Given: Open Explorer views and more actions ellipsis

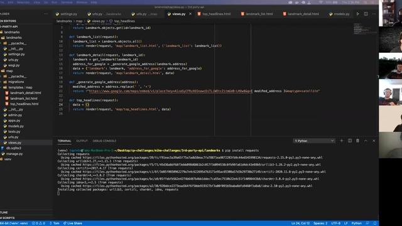Looking at the screenshot, I should point(46,14).
